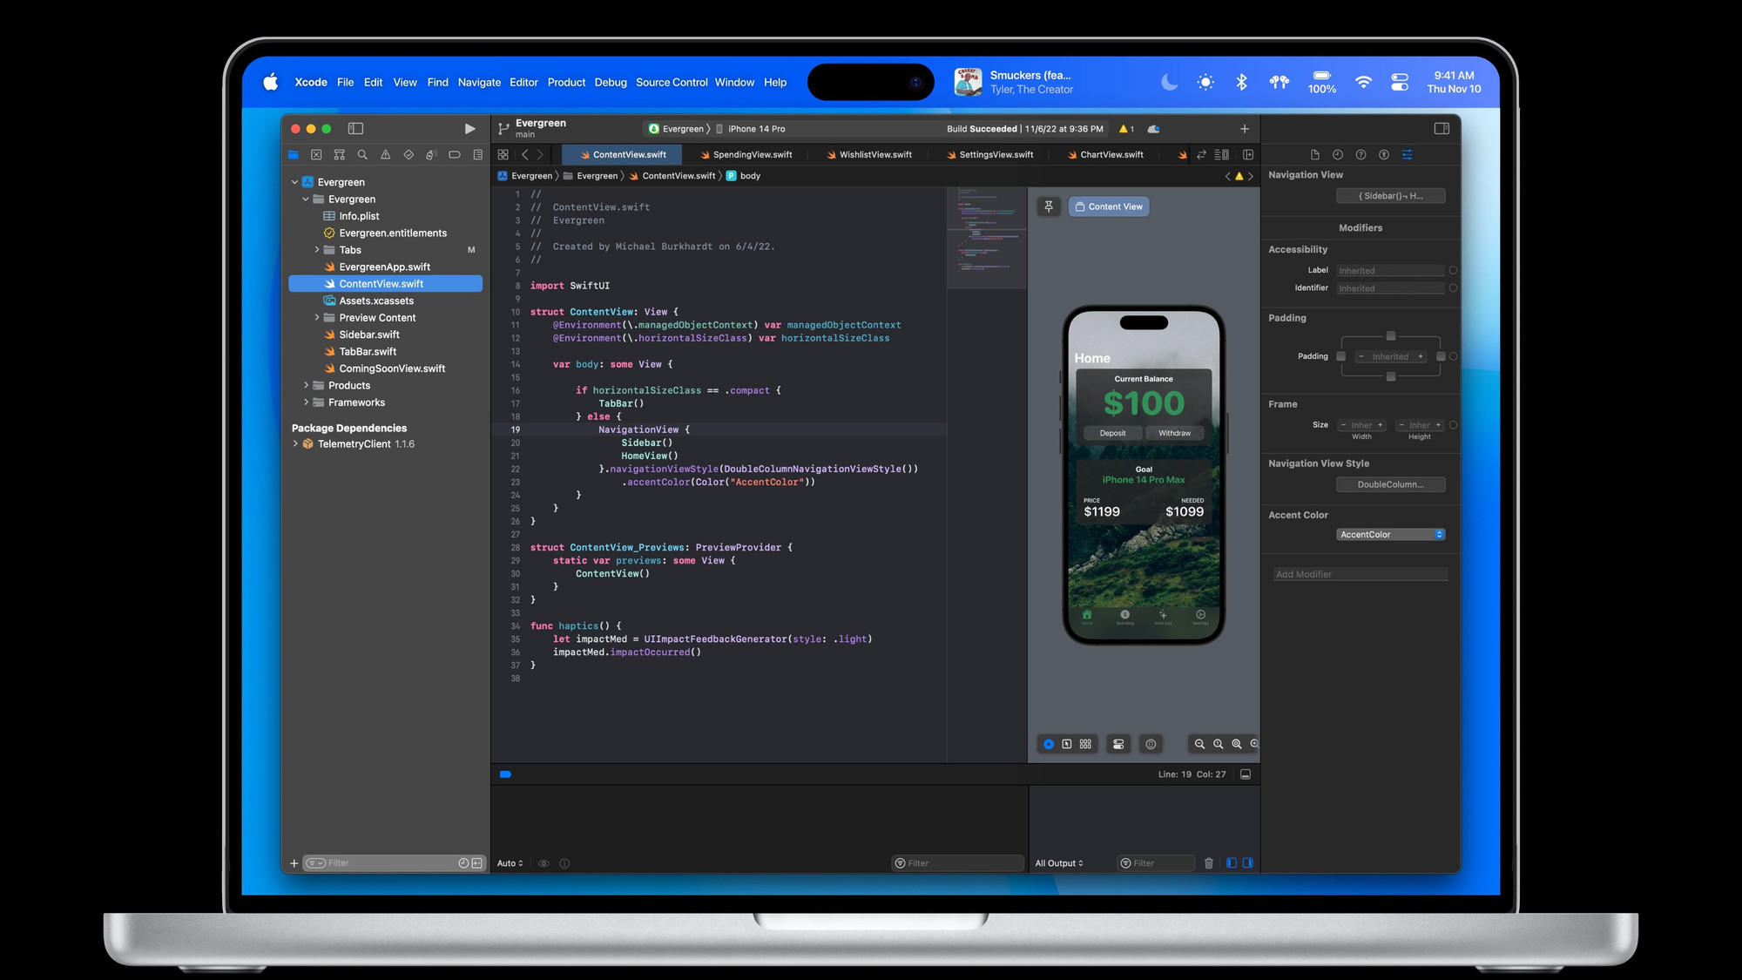Screen dimensions: 1742x980
Task: Expand the Tabs folder
Action: 317,250
